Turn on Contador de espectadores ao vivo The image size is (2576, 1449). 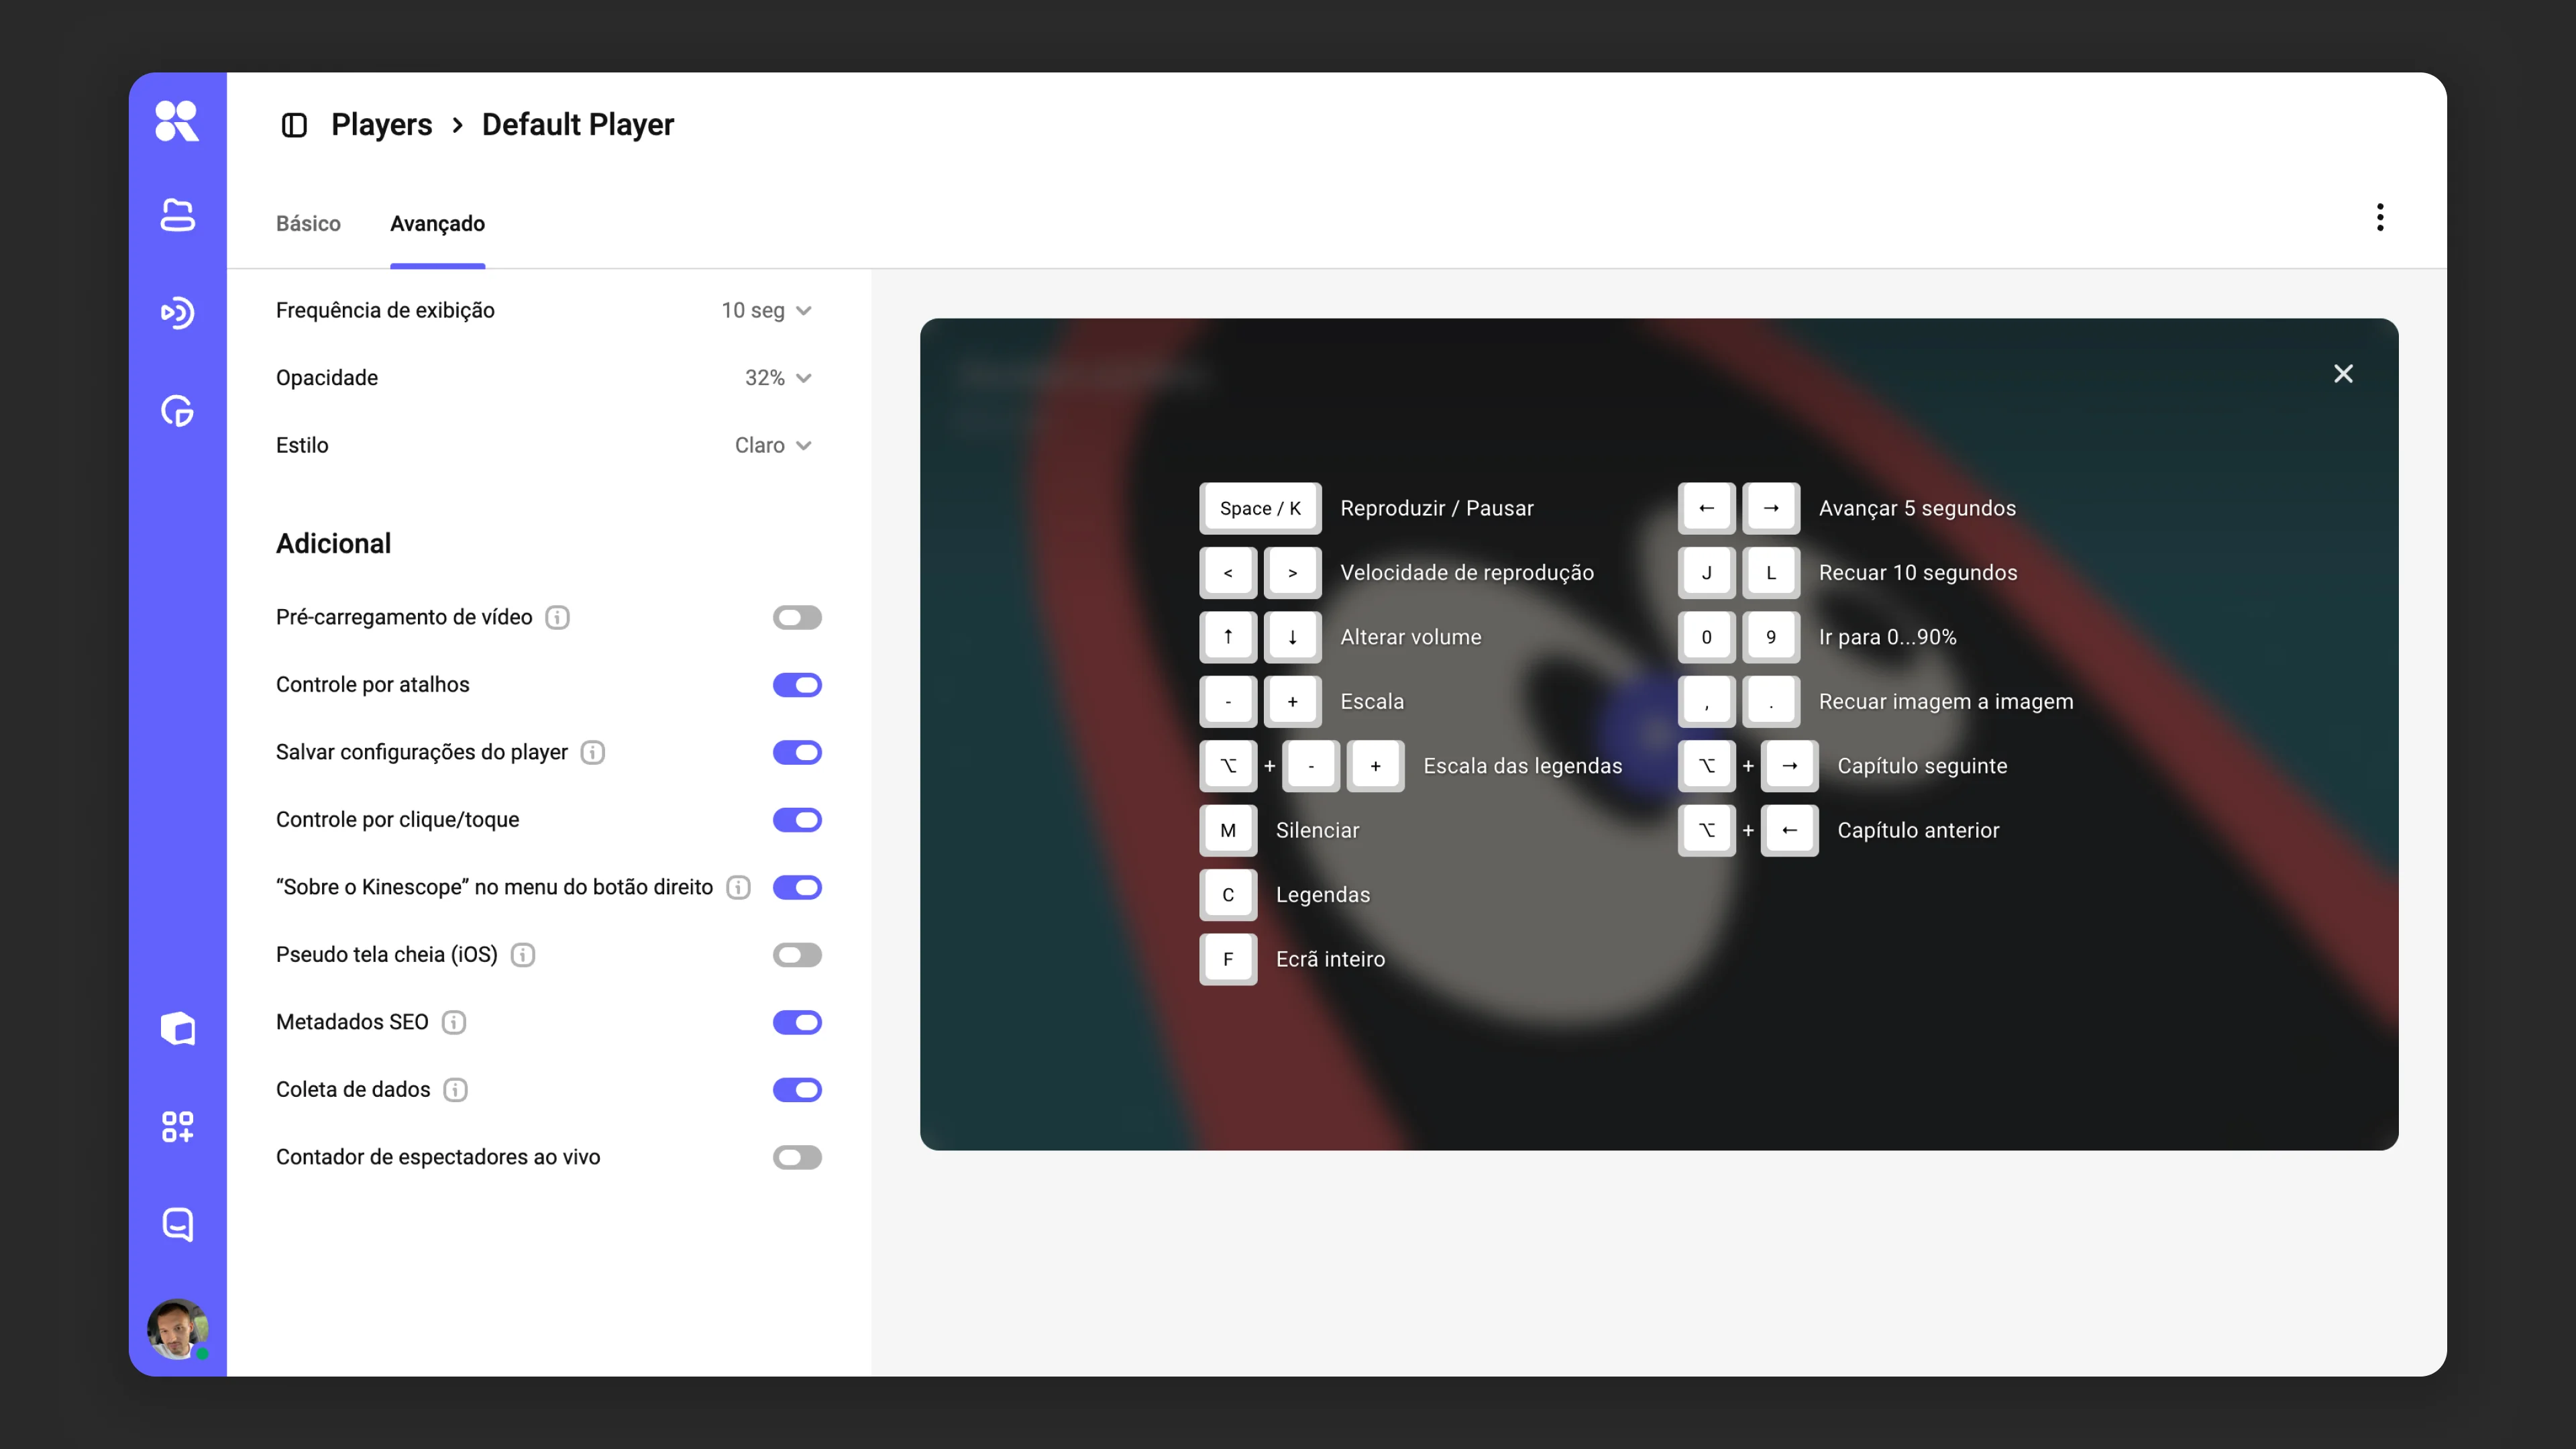(x=797, y=1157)
